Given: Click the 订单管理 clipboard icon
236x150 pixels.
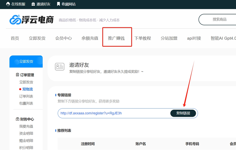Looking at the screenshot, I should coord(18,75).
